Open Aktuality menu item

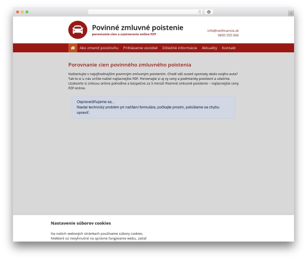[x=209, y=48]
